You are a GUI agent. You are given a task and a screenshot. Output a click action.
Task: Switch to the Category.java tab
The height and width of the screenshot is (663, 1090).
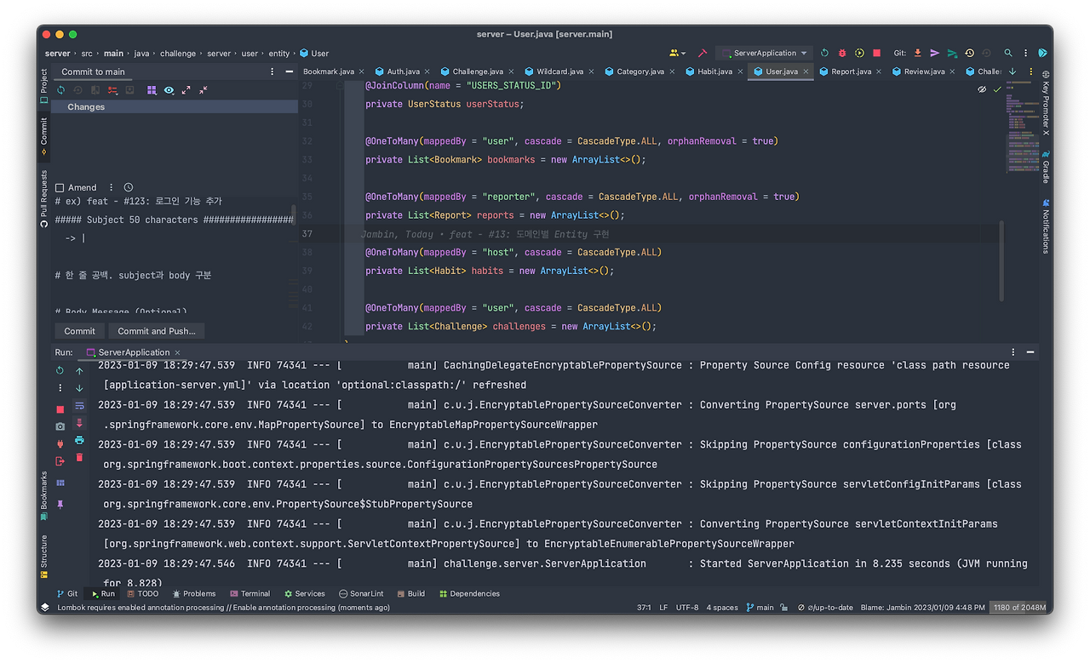pyautogui.click(x=640, y=71)
